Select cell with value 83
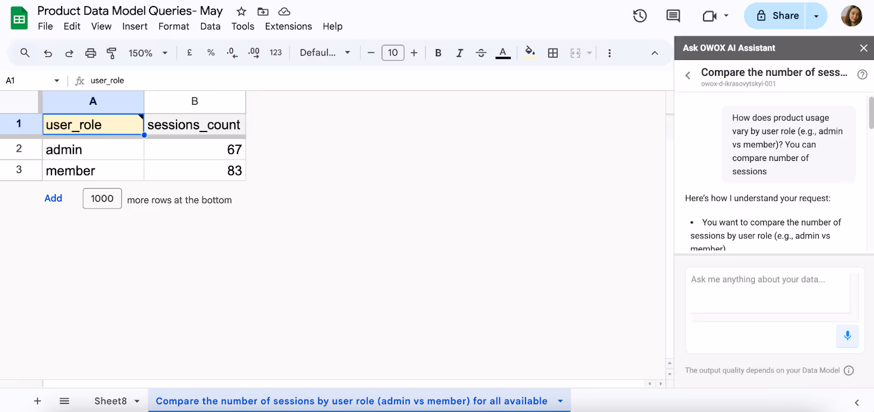Viewport: 874px width, 412px height. [x=194, y=171]
